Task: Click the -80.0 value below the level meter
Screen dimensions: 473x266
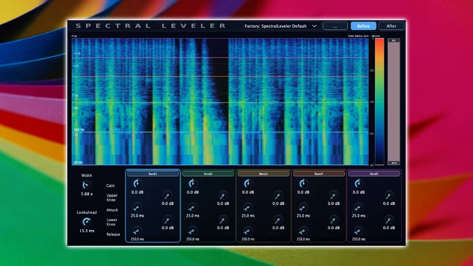Action: pyautogui.click(x=394, y=163)
